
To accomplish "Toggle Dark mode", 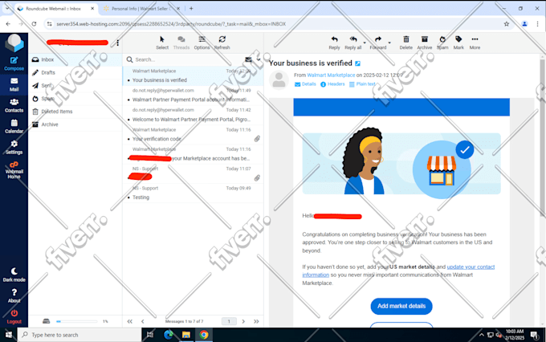I will 14,275.
